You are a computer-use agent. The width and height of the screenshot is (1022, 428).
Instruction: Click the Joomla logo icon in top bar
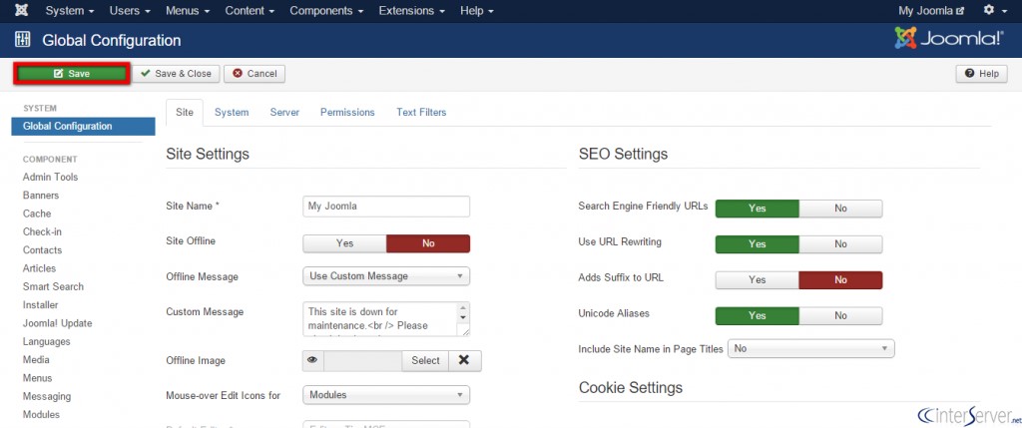(x=21, y=10)
